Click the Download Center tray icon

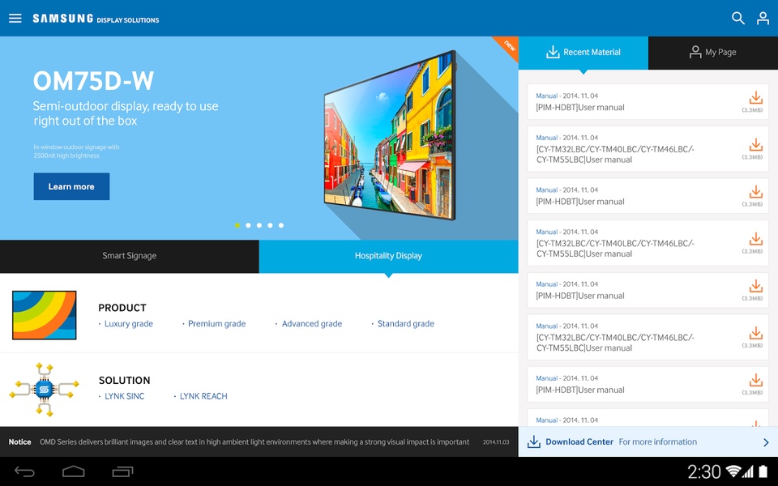click(533, 441)
